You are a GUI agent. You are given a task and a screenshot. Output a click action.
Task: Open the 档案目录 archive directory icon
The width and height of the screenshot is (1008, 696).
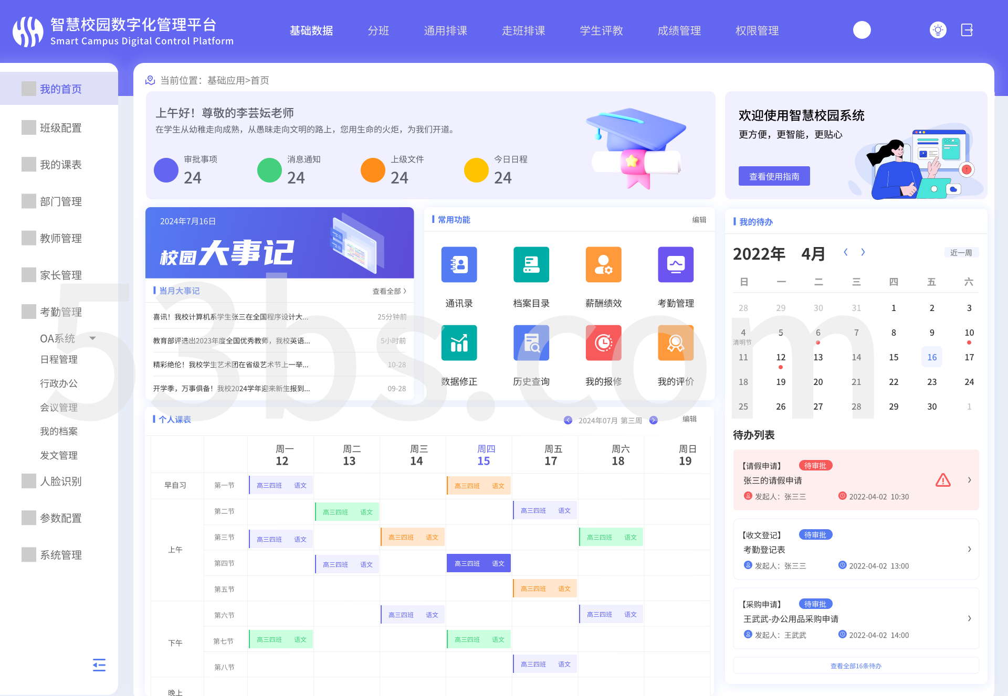pos(531,264)
